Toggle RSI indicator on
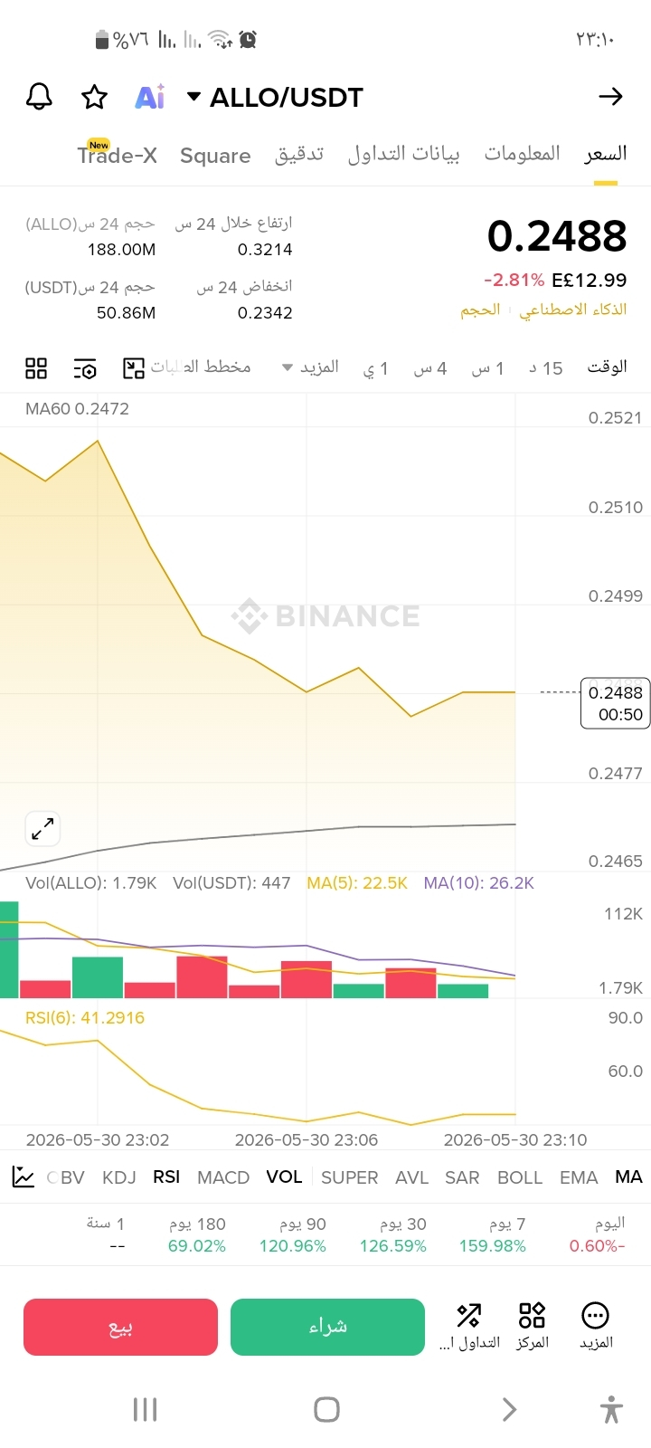Viewport: 651px width, 1448px height. 166,1176
